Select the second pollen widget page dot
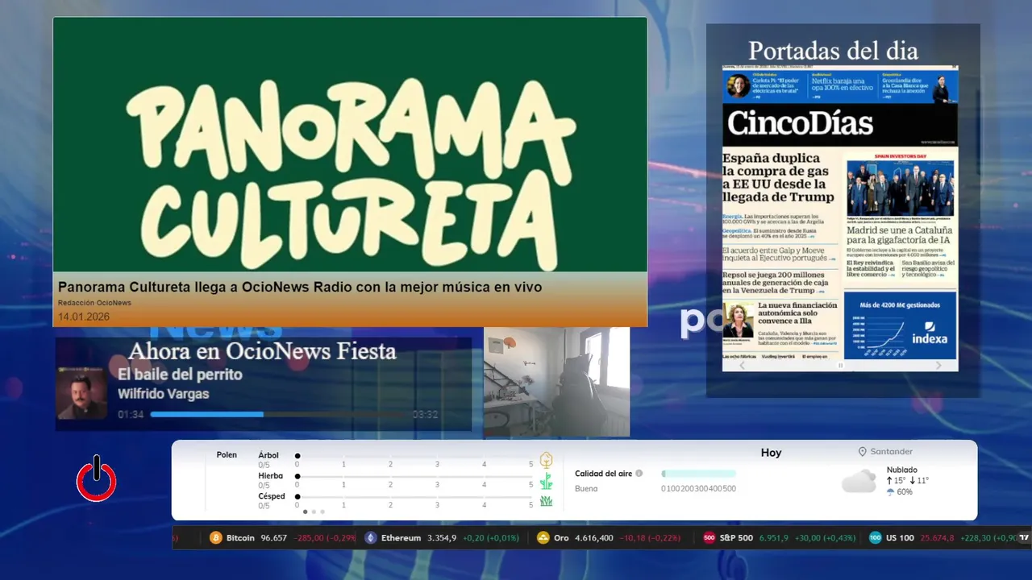The height and width of the screenshot is (580, 1032). click(x=314, y=512)
